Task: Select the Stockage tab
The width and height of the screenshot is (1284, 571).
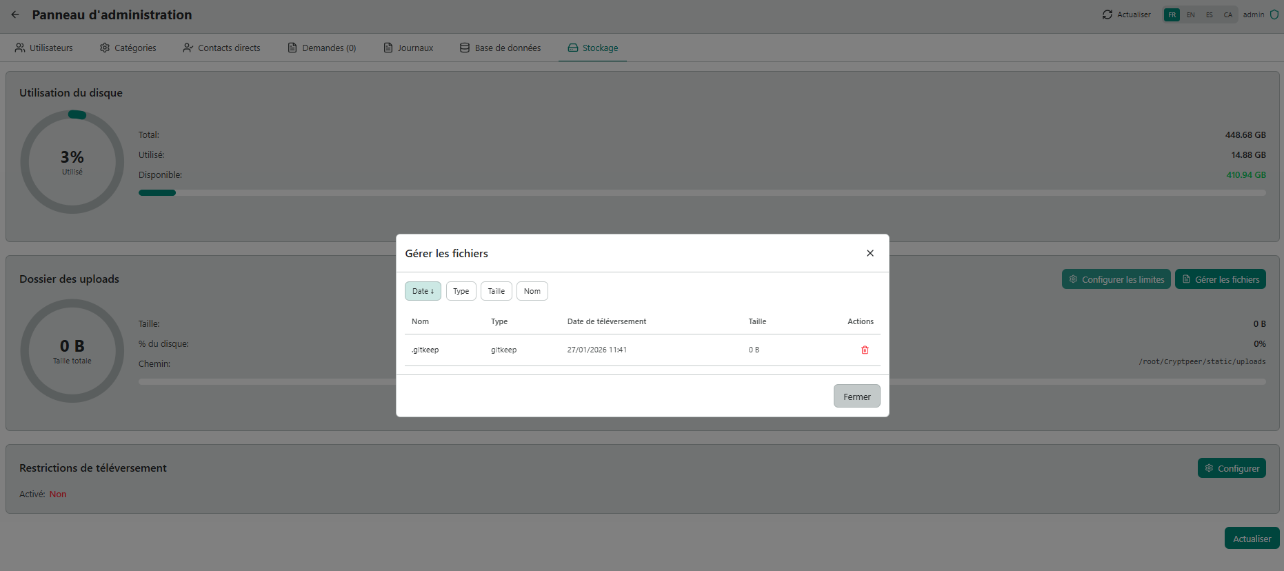Action: 592,48
